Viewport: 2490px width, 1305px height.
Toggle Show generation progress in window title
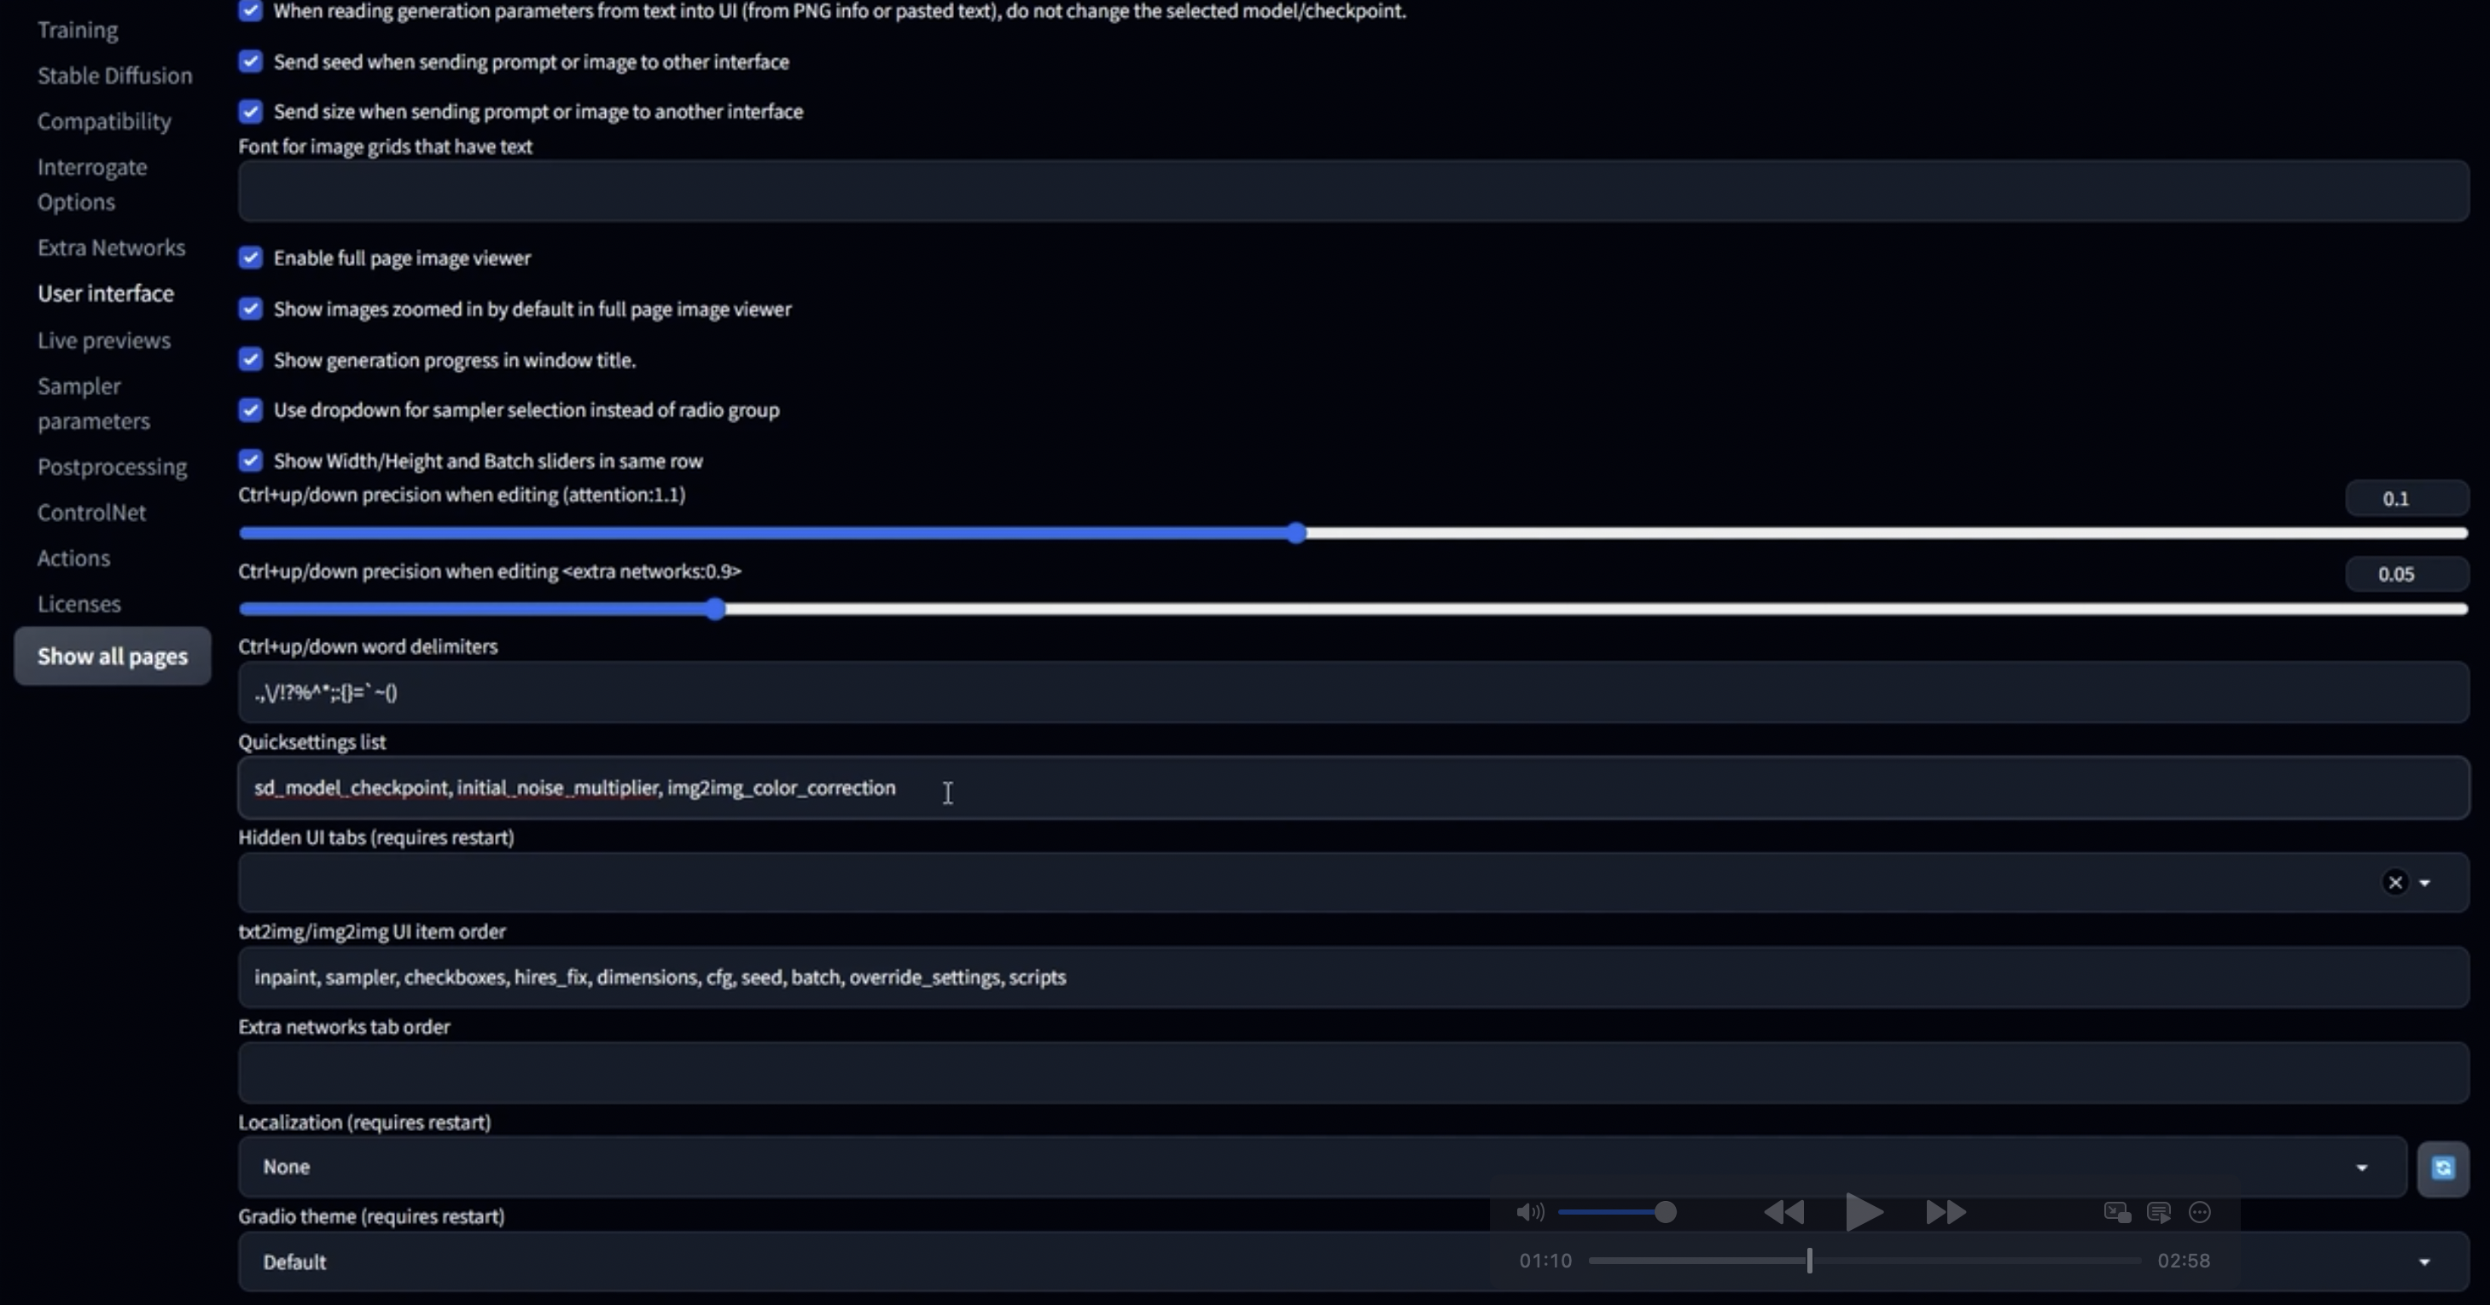250,359
